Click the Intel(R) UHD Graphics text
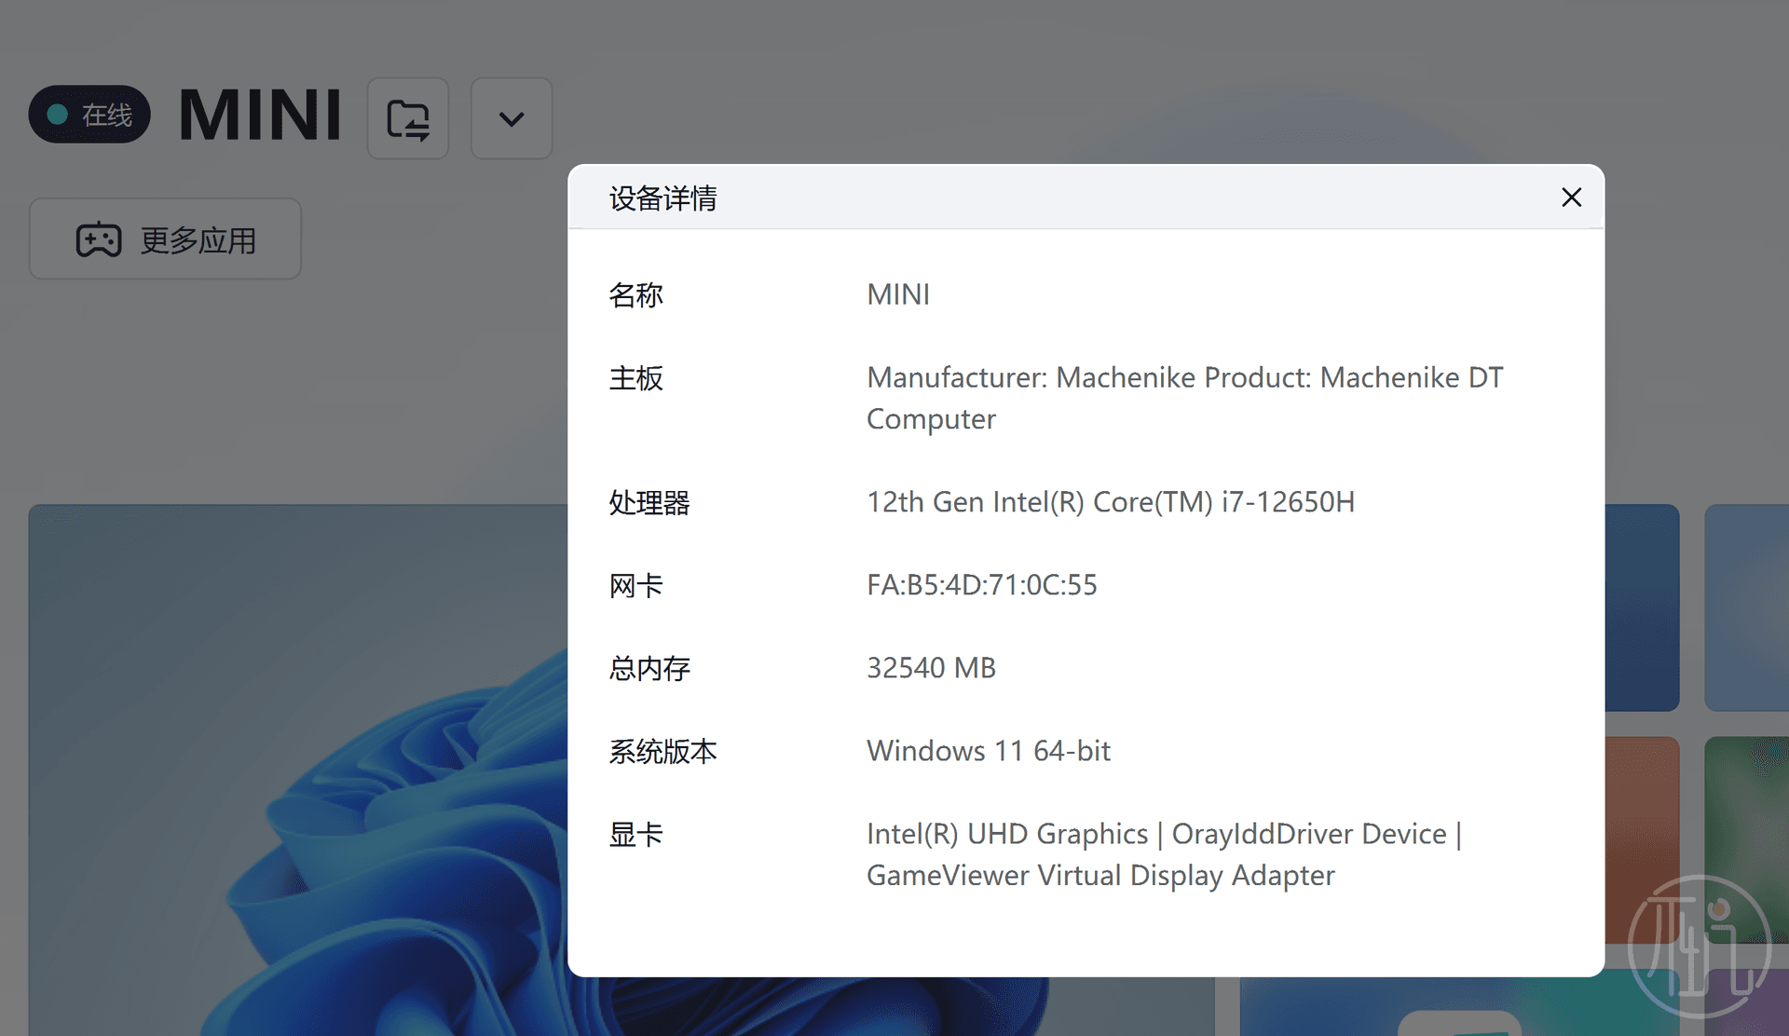The image size is (1789, 1036). coord(1007,834)
